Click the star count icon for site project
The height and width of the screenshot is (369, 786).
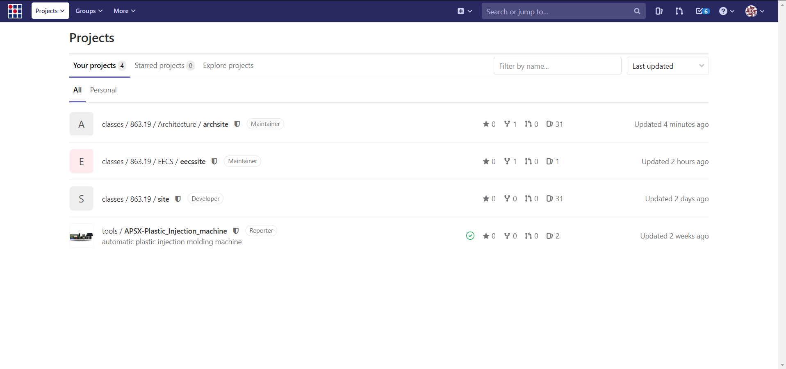tap(486, 199)
